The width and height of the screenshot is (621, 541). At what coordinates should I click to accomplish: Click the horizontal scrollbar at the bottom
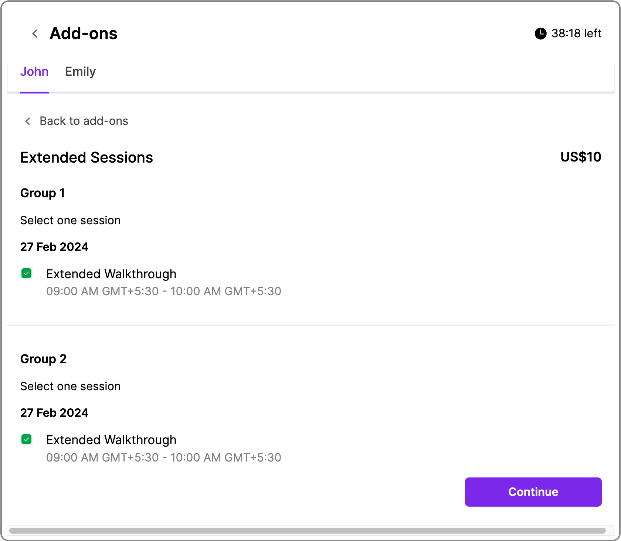click(x=307, y=531)
